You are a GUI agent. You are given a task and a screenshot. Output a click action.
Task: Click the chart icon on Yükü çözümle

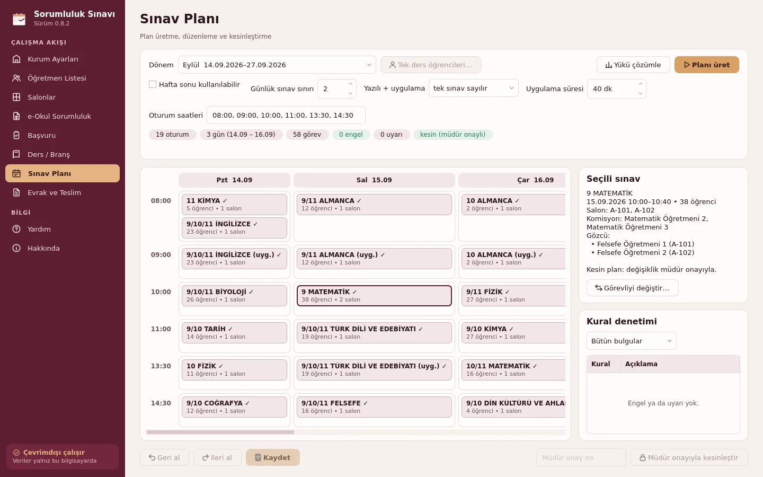coord(609,65)
